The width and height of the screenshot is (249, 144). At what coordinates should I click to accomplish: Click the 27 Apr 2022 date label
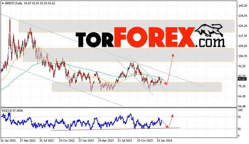click(28, 141)
